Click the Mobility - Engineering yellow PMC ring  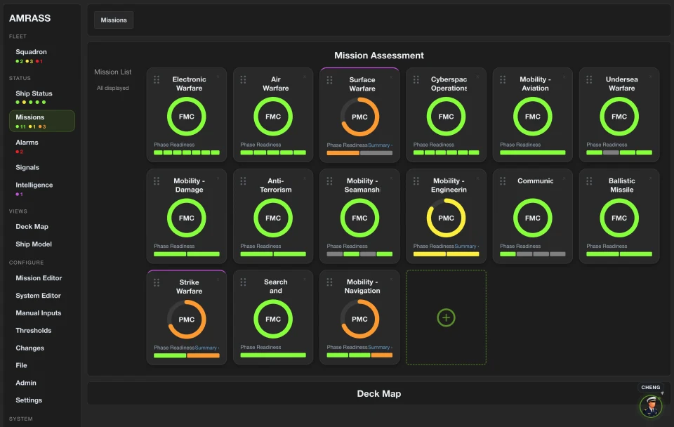tap(447, 218)
